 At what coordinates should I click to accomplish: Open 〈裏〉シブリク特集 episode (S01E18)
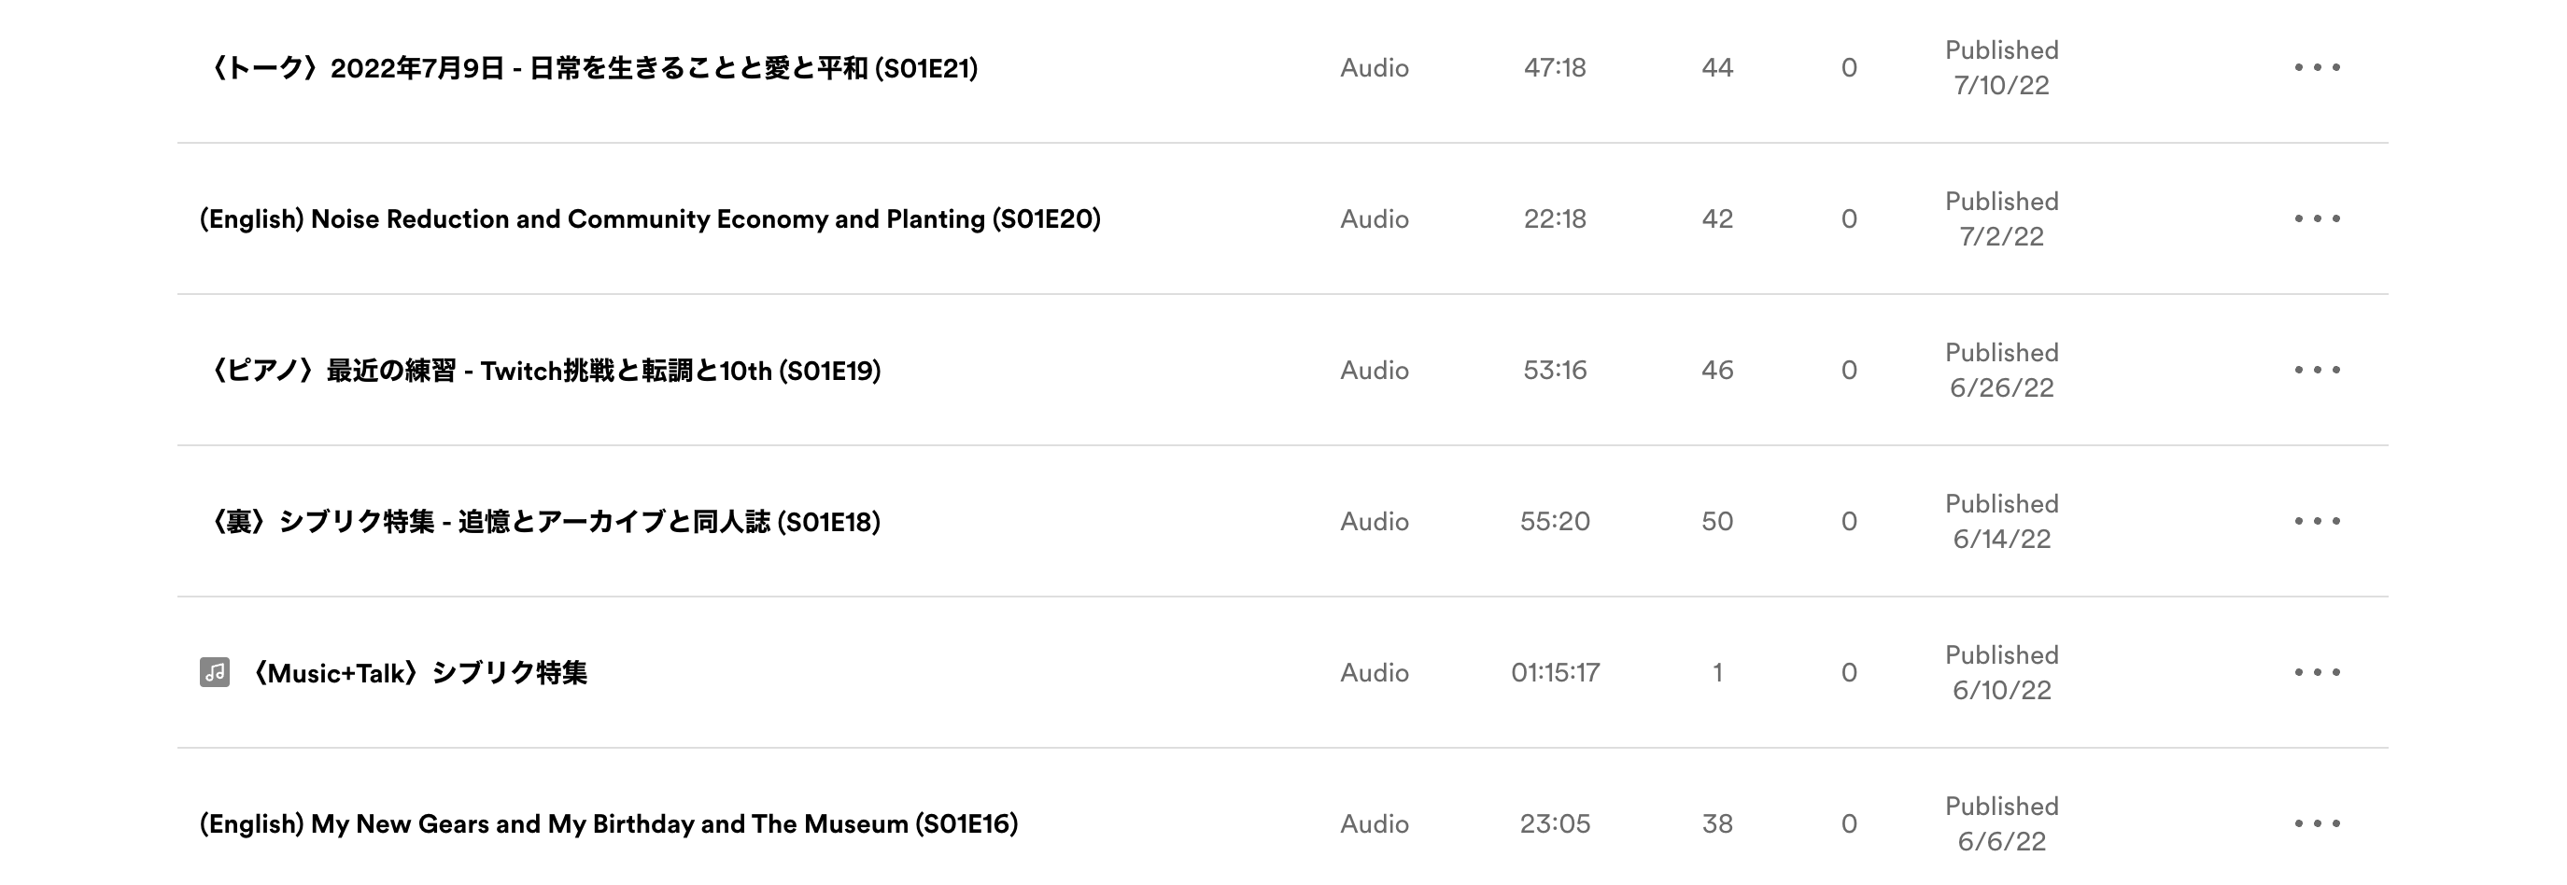540,521
